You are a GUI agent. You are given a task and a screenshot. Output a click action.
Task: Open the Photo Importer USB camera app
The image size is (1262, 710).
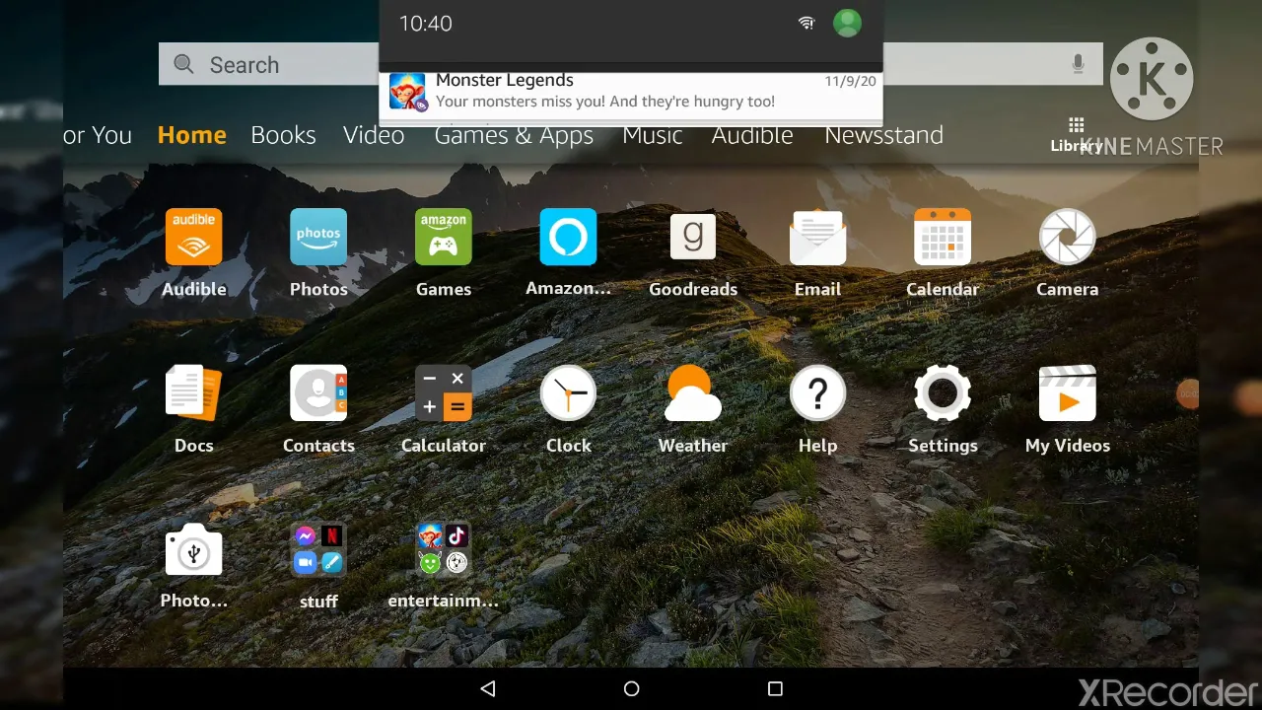[193, 549]
